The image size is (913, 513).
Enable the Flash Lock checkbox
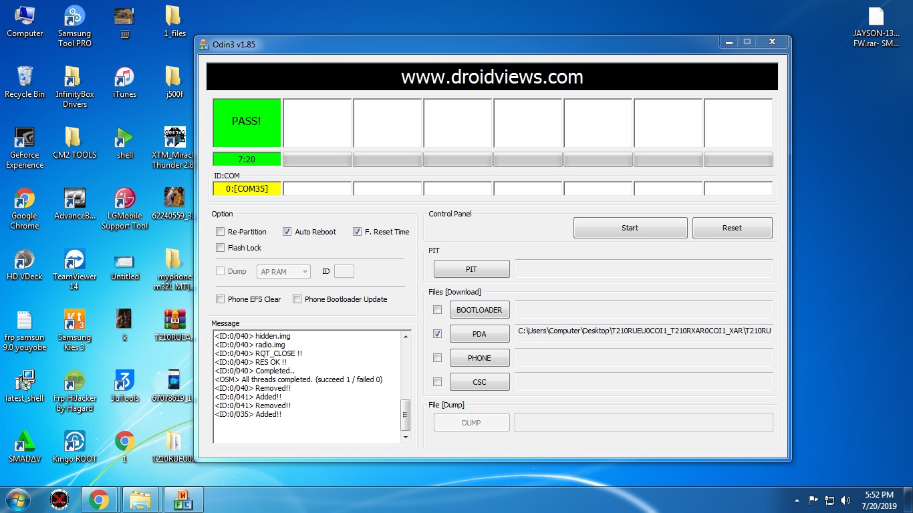pos(221,248)
